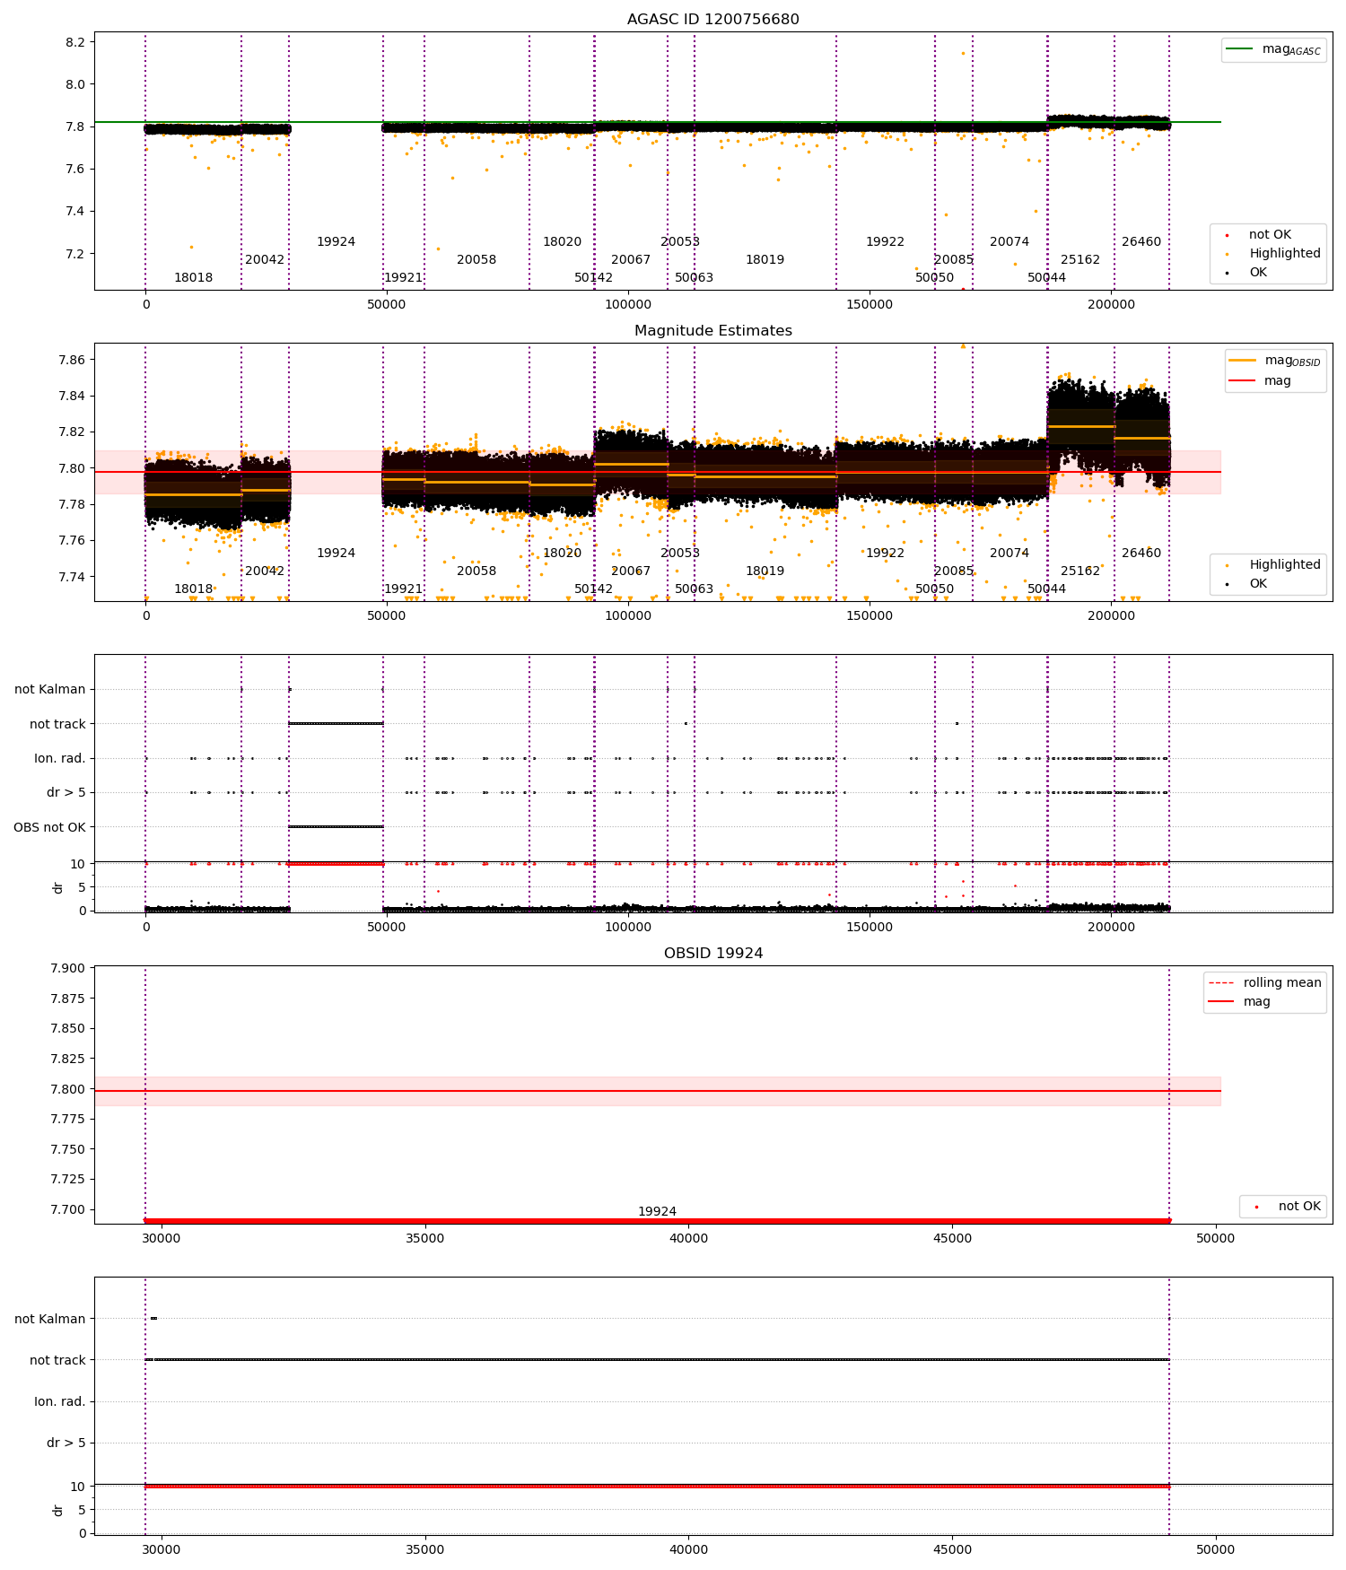Screen dimensions: 1346x1570
Task: Click the 19924 label in the OBSID 19924 panel
Action: click(657, 1212)
